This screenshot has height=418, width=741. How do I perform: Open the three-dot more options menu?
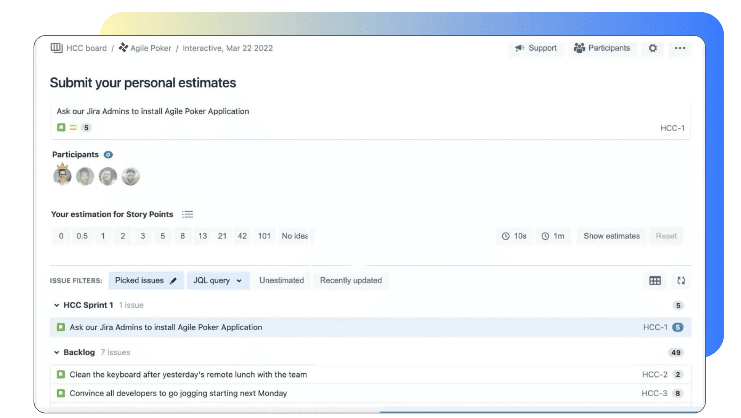click(680, 48)
